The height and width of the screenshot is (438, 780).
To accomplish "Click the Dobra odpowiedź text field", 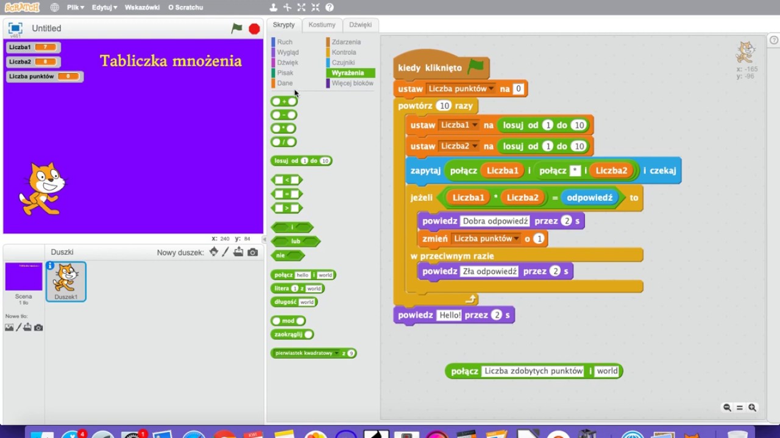I will pyautogui.click(x=495, y=221).
